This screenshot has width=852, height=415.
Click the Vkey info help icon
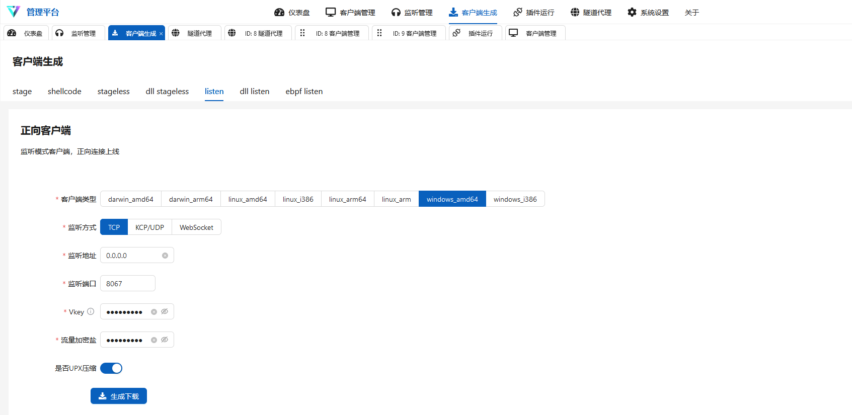click(x=91, y=311)
